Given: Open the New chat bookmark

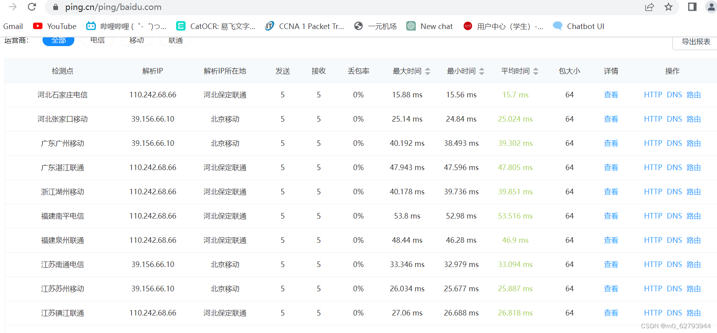Looking at the screenshot, I should [x=430, y=26].
